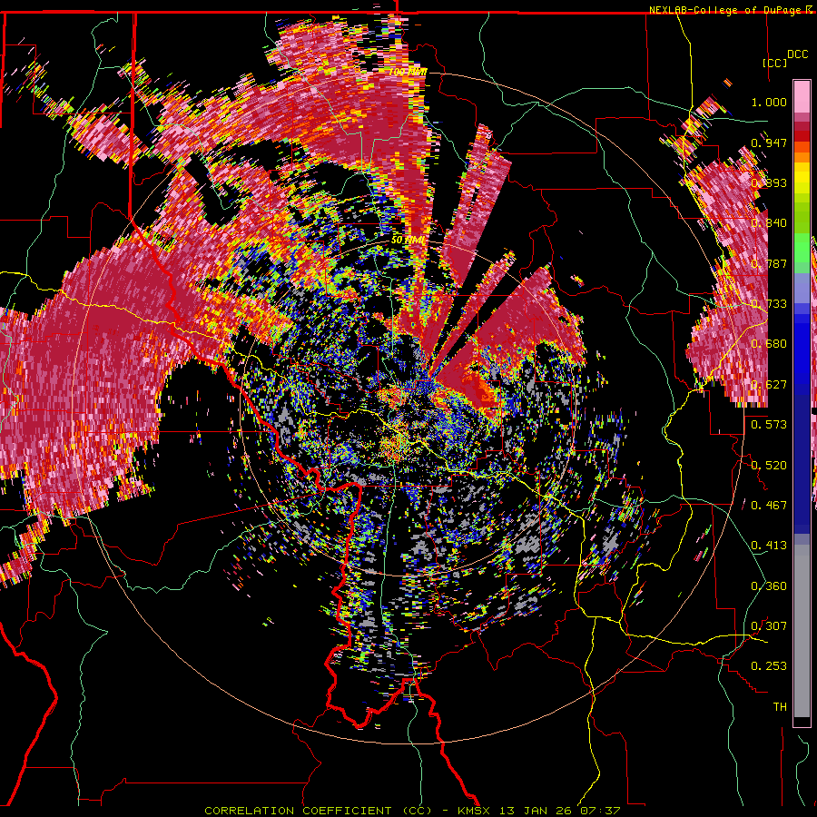Click the [CC] units label above the scale

tap(774, 63)
